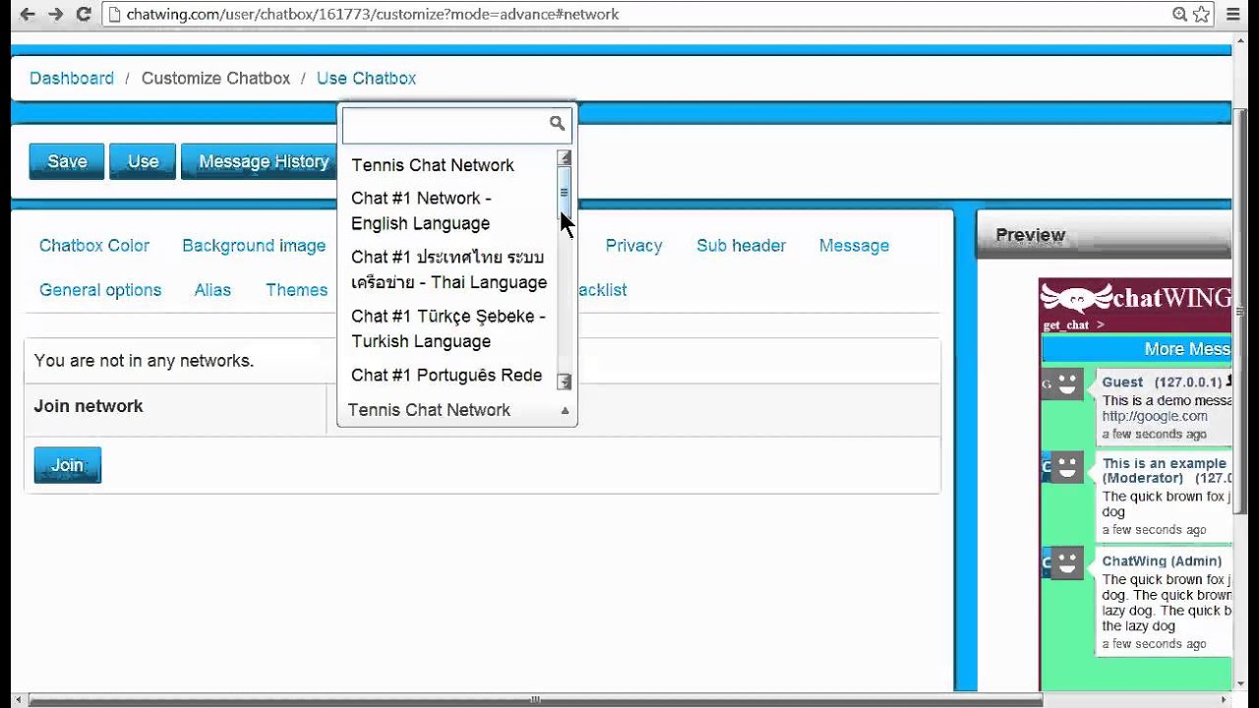Screen dimensions: 1259x708
Task: Click the search magnifier in dropdown search box
Action: tap(557, 123)
